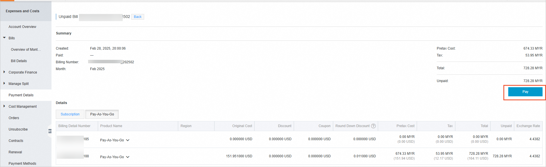Switch to the Subscription tab
This screenshot has width=546, height=167.
point(70,114)
